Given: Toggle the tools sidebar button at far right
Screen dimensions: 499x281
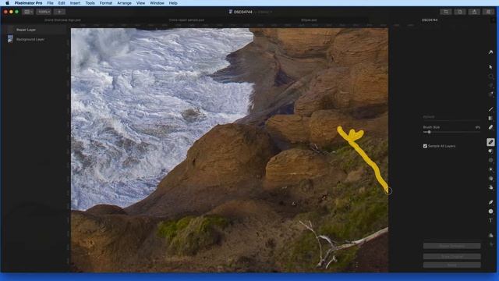Looking at the screenshot, I should [488, 12].
